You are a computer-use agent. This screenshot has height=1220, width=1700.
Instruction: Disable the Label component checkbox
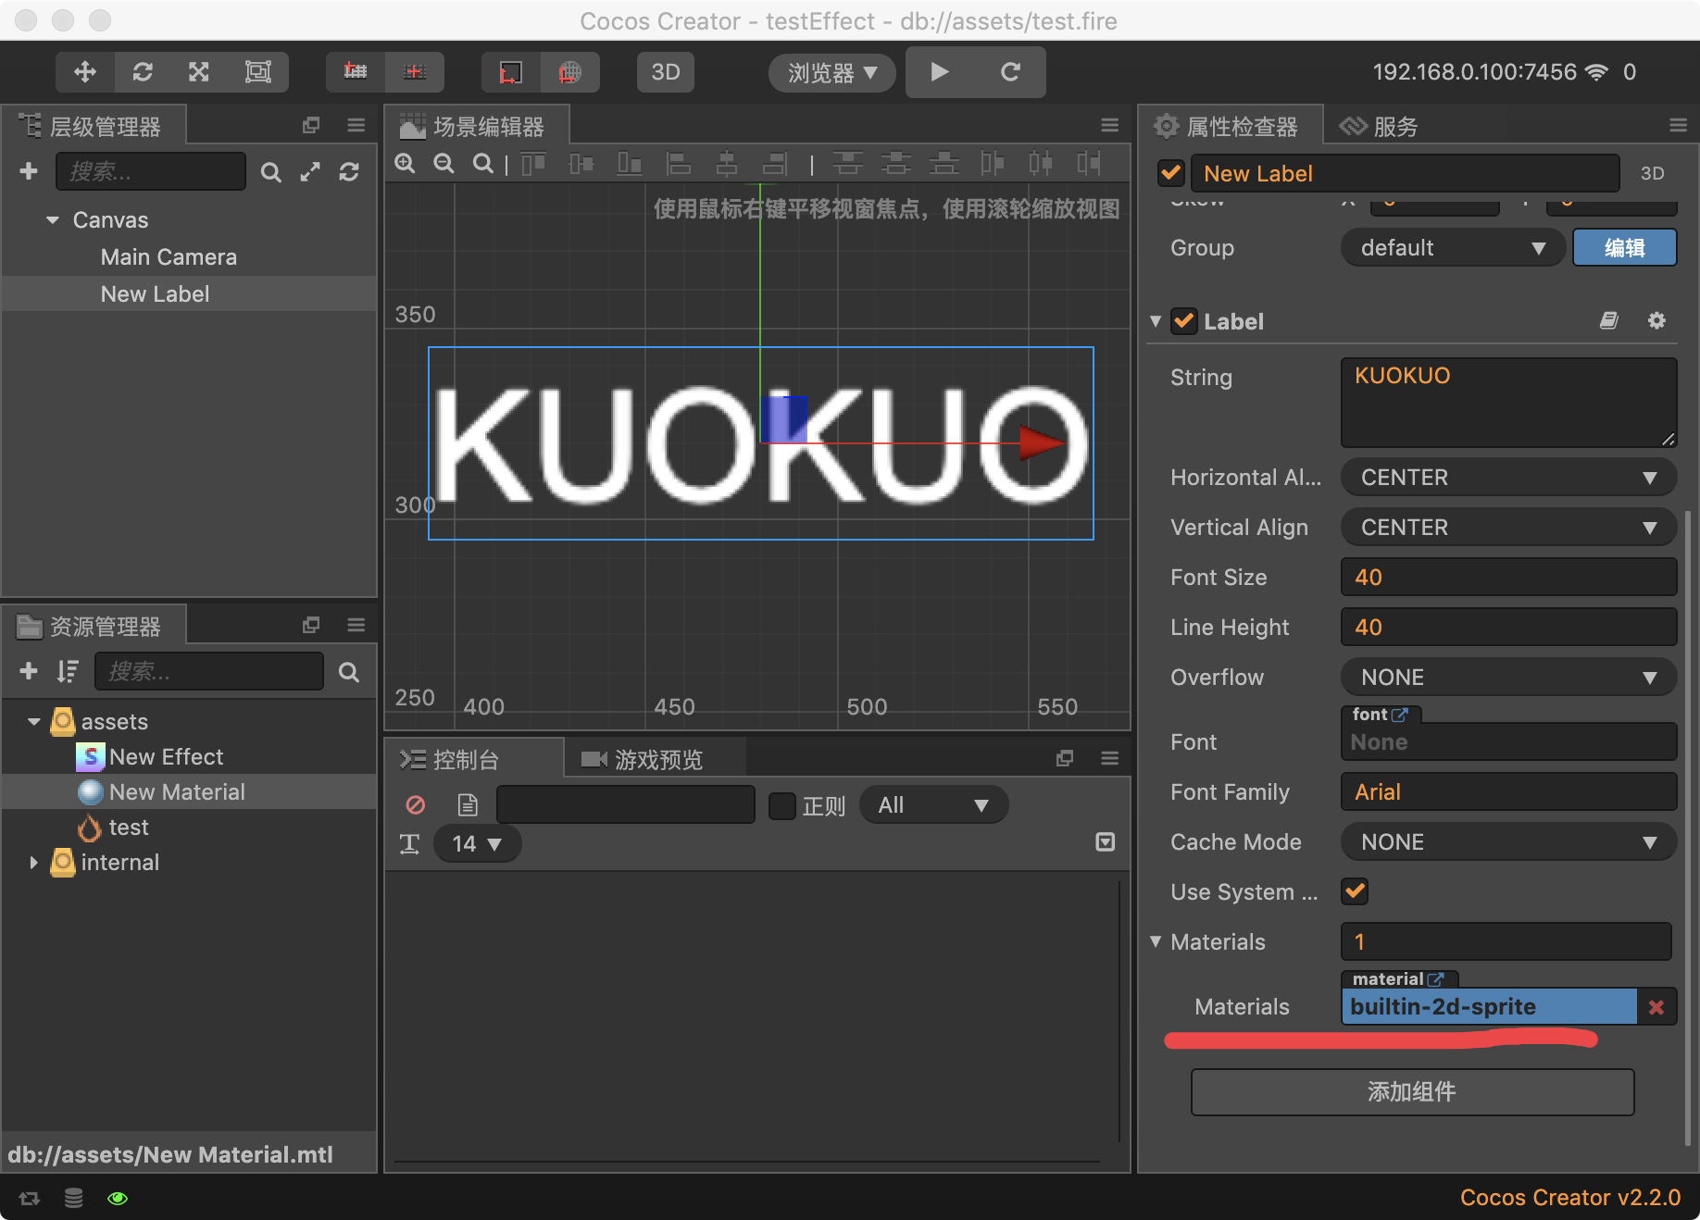(1184, 321)
